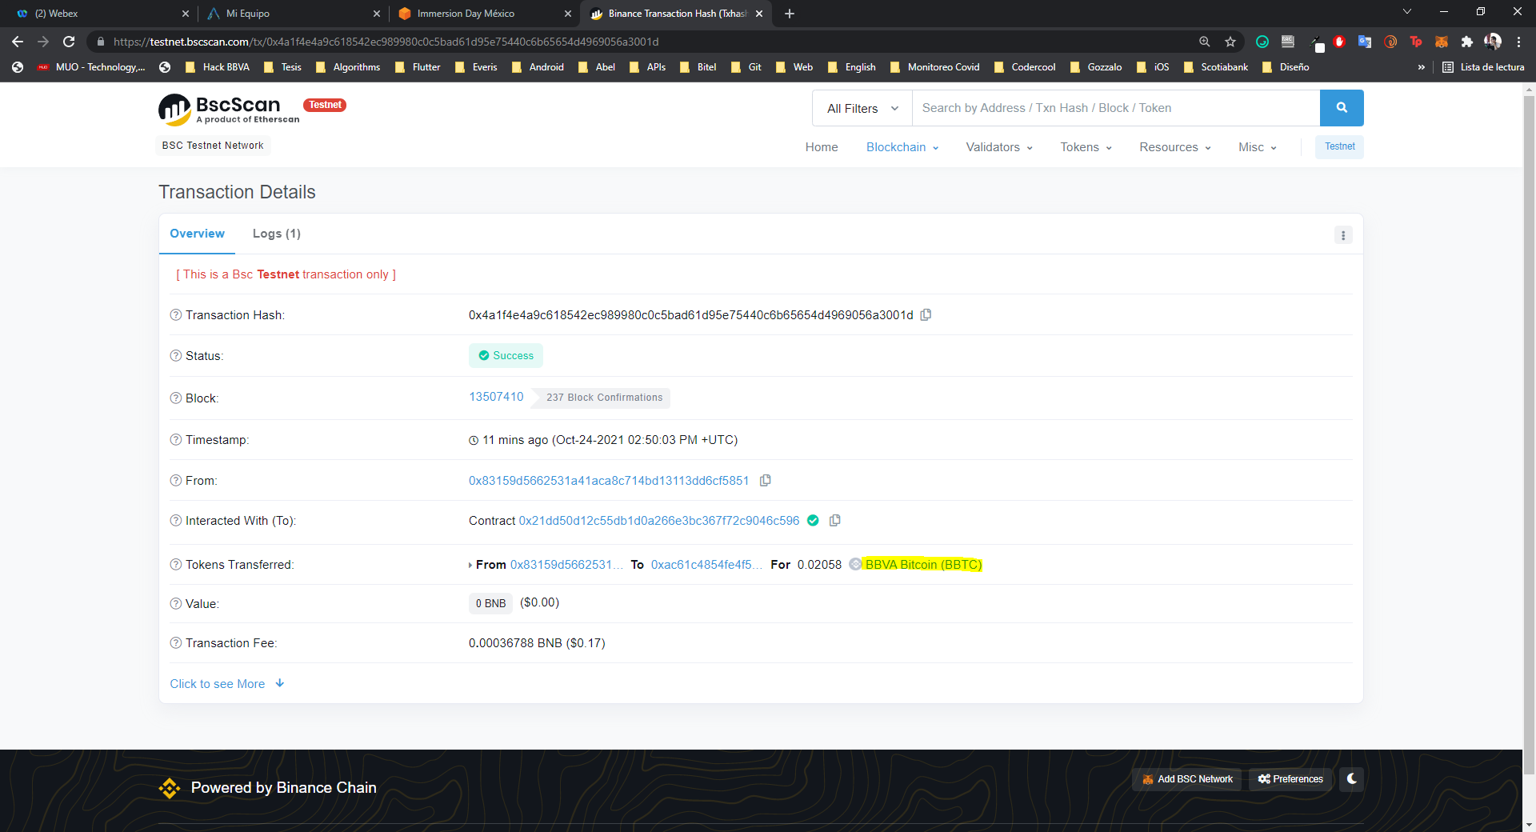Open the Grammarly extension icon
Viewport: 1536px width, 832px height.
coord(1262,42)
